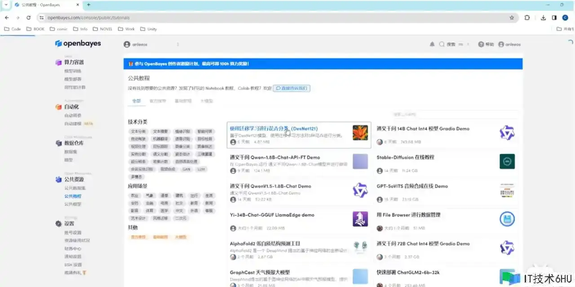
Task: Filter by the 艺术设计 scenario tag
Action: point(138,218)
